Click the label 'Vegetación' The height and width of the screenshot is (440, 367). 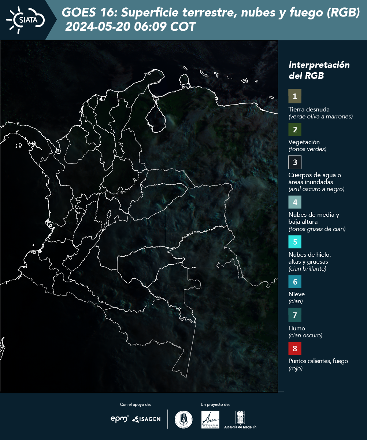tap(304, 142)
